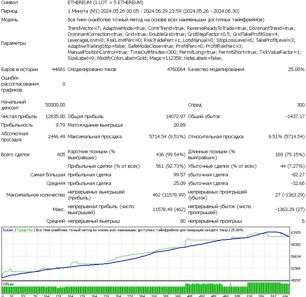
Task: Select the net profit value 12635.80
Action: [55, 116]
